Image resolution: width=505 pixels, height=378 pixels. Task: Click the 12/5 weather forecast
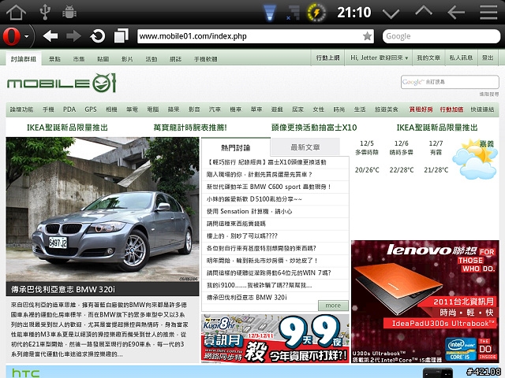(367, 157)
